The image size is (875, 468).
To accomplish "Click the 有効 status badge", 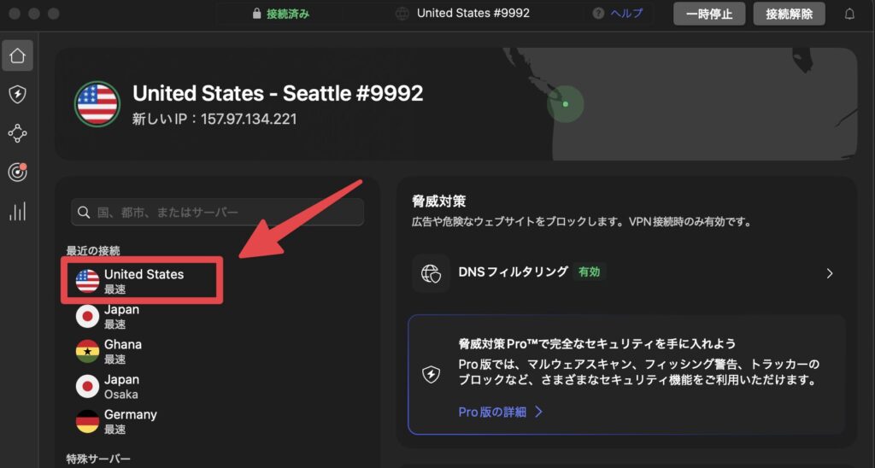I will point(590,272).
